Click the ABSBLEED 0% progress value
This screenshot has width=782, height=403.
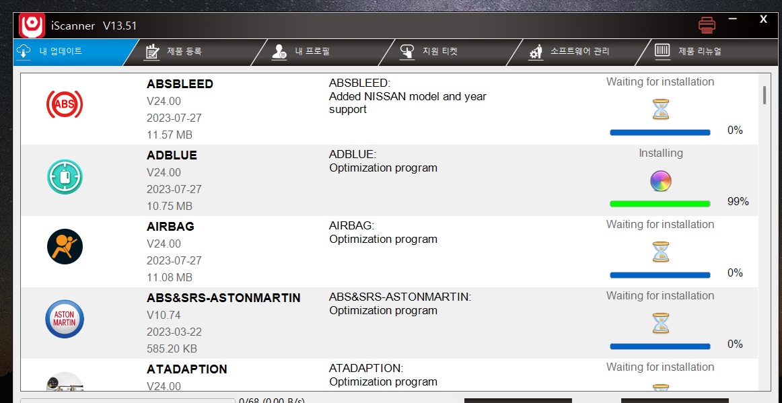coord(735,131)
